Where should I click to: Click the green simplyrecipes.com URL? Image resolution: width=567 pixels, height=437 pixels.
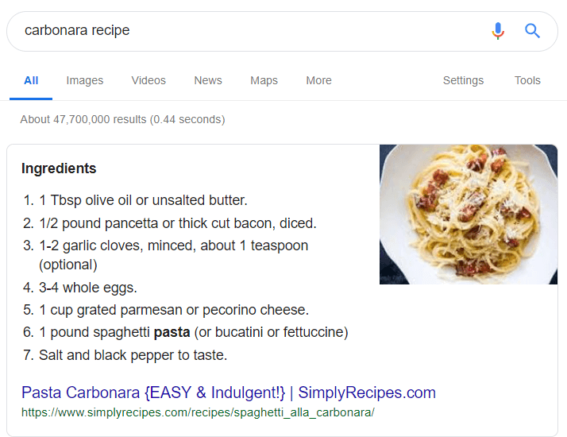(198, 413)
